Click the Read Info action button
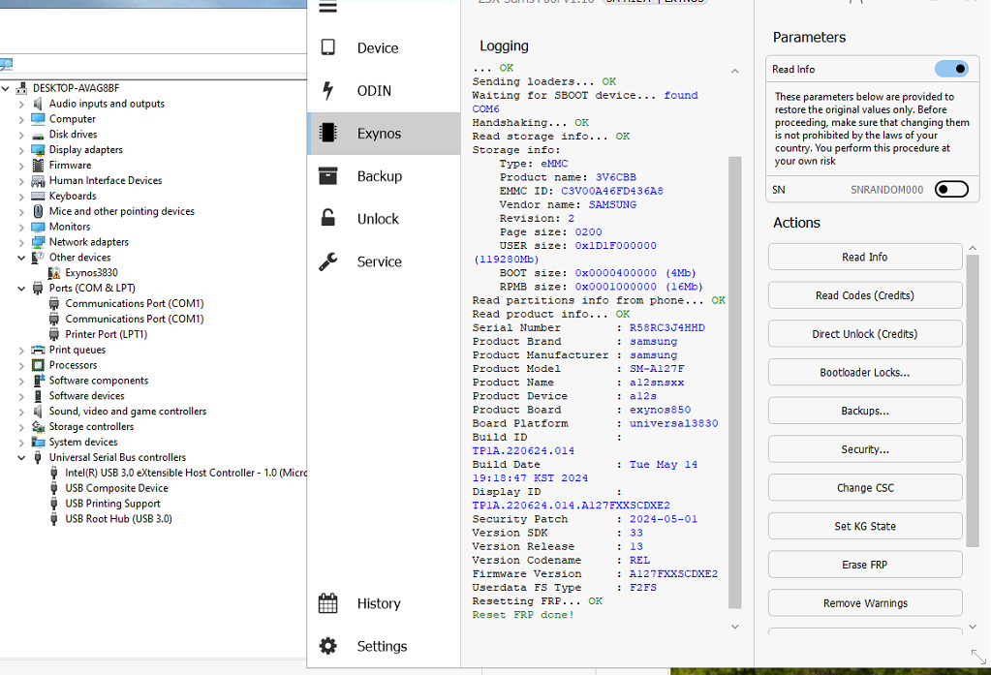991x675 pixels. [x=865, y=258]
